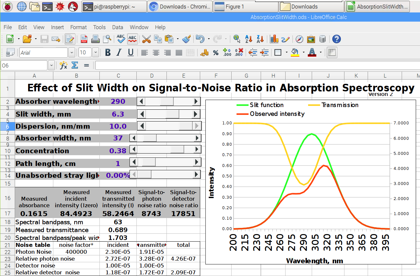420x276 pixels.
Task: Open the Navigator compass icon
Action: click(x=299, y=39)
